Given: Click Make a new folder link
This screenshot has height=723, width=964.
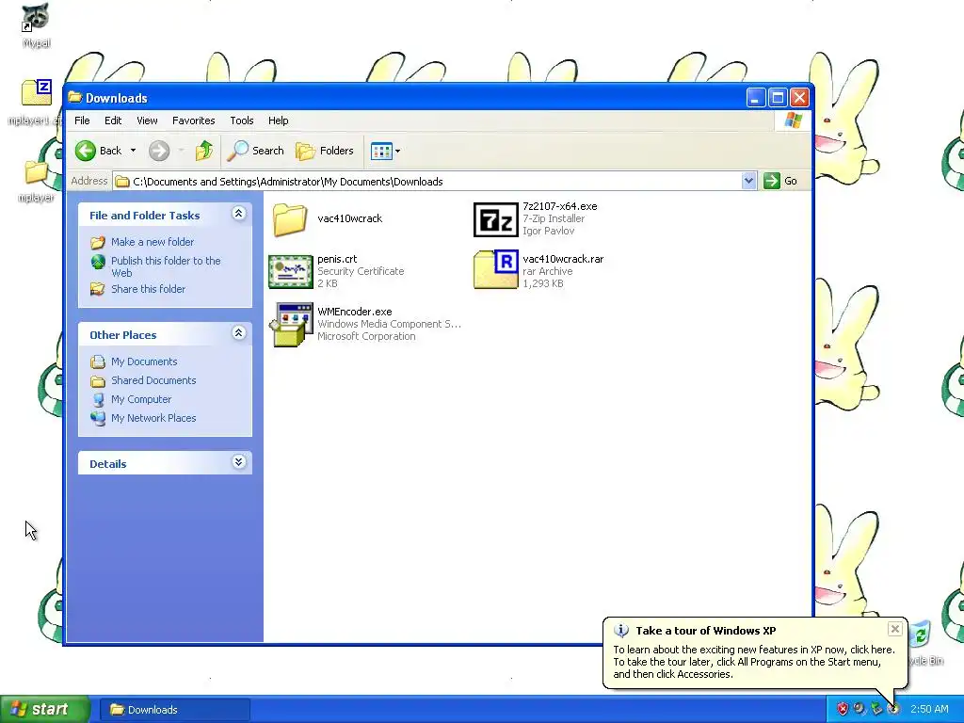Looking at the screenshot, I should coord(153,242).
